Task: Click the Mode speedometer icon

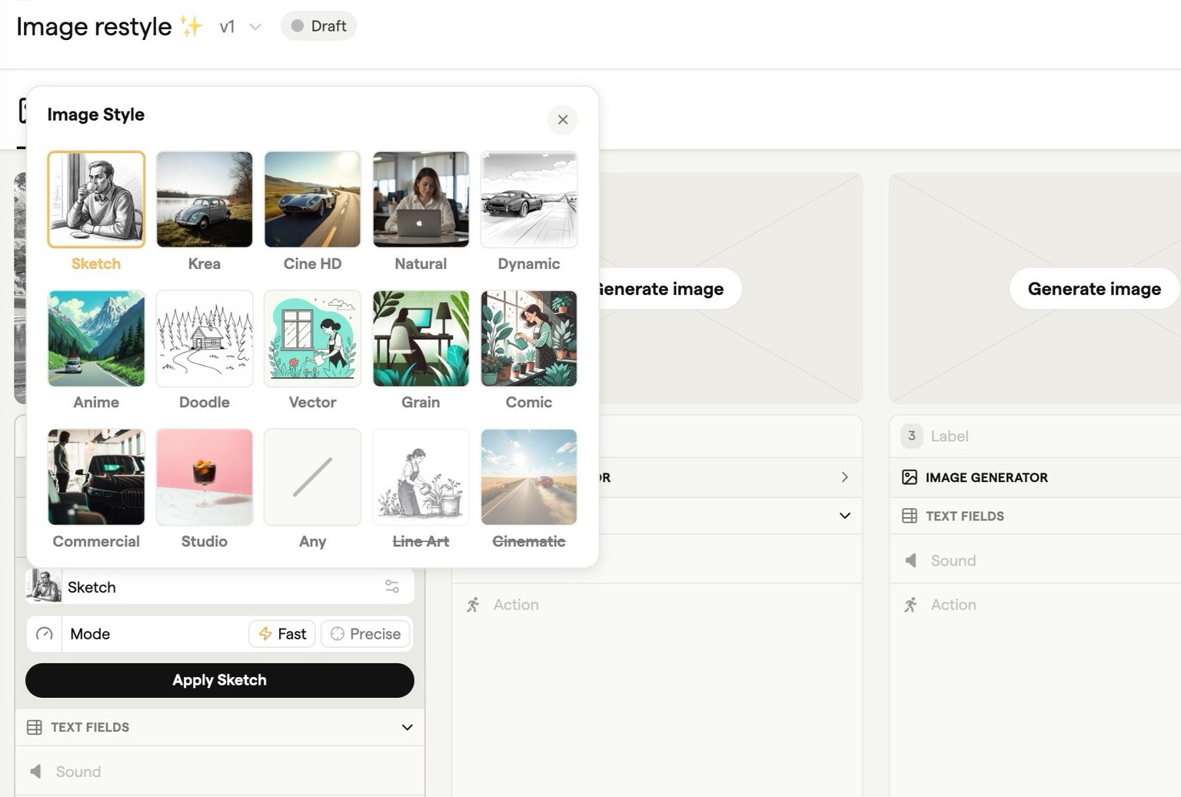Action: (45, 634)
